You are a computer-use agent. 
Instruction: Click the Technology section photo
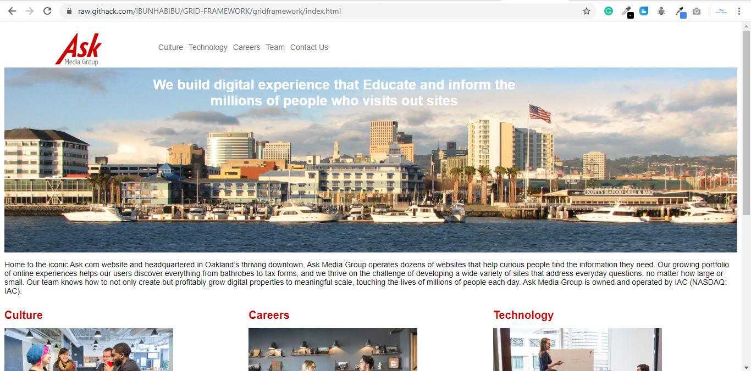pyautogui.click(x=577, y=350)
